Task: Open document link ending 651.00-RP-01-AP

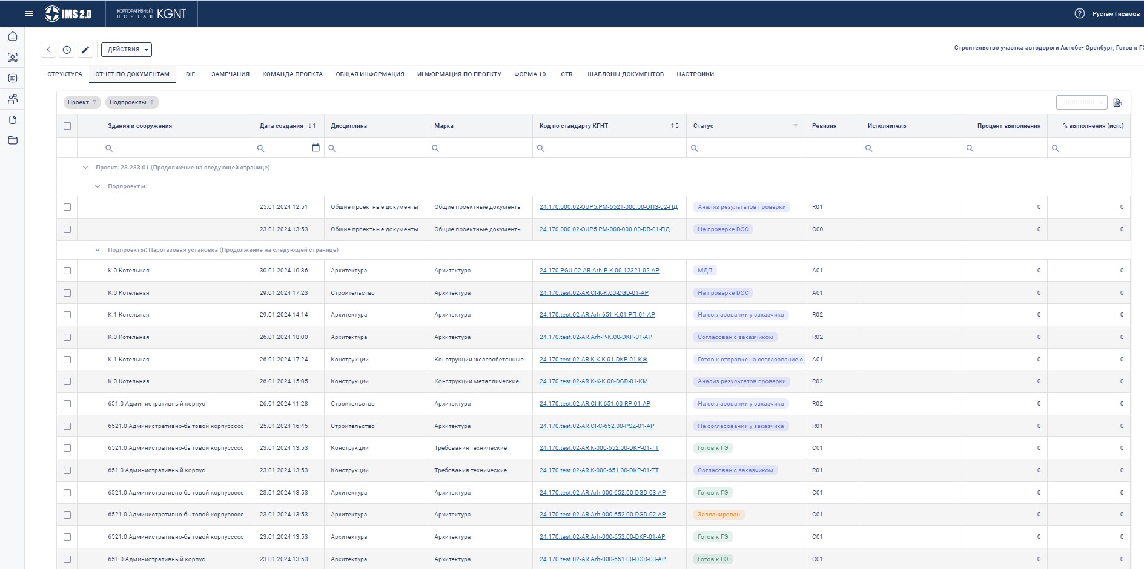Action: click(x=595, y=404)
